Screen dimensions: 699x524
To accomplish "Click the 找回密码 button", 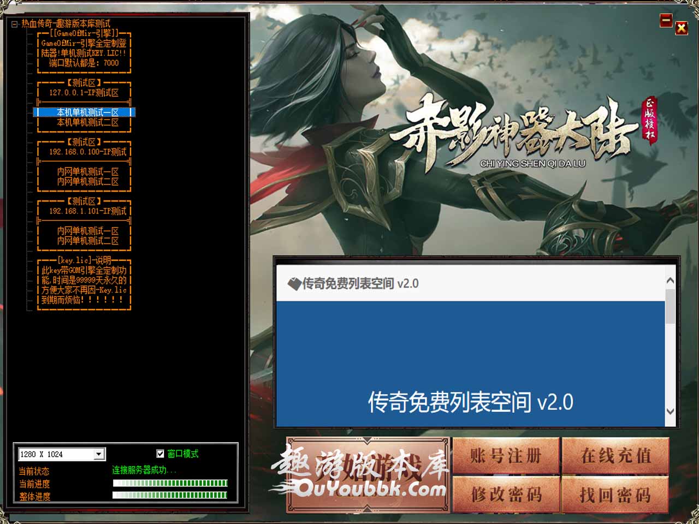I will pyautogui.click(x=615, y=495).
